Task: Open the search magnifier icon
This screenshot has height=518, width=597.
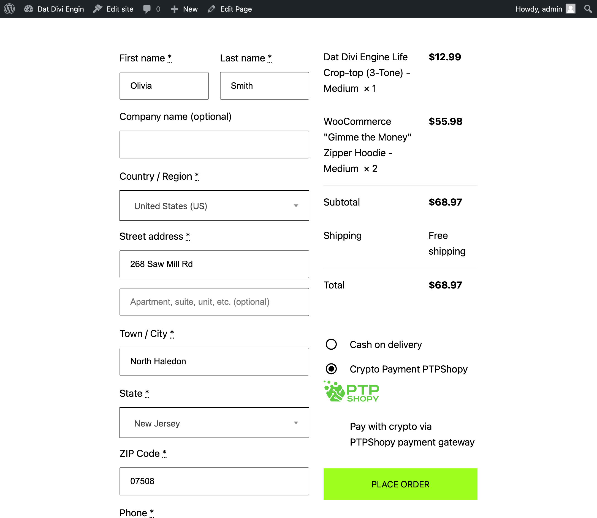Action: point(588,9)
